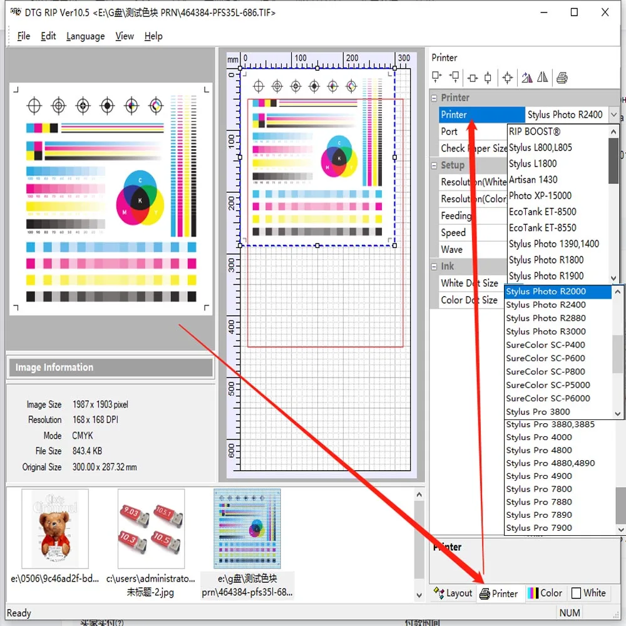Click the rotate image icon with purple triangle
This screenshot has height=626, width=626.
[x=526, y=78]
